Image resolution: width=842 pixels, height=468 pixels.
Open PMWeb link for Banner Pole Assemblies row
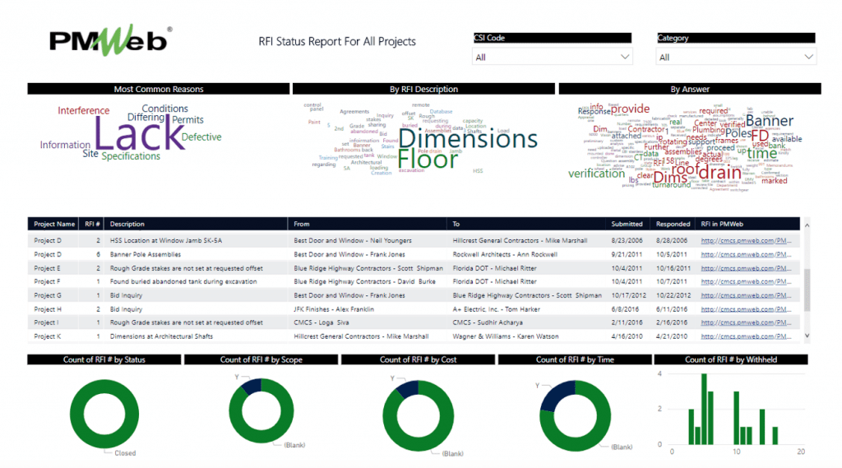coord(746,255)
